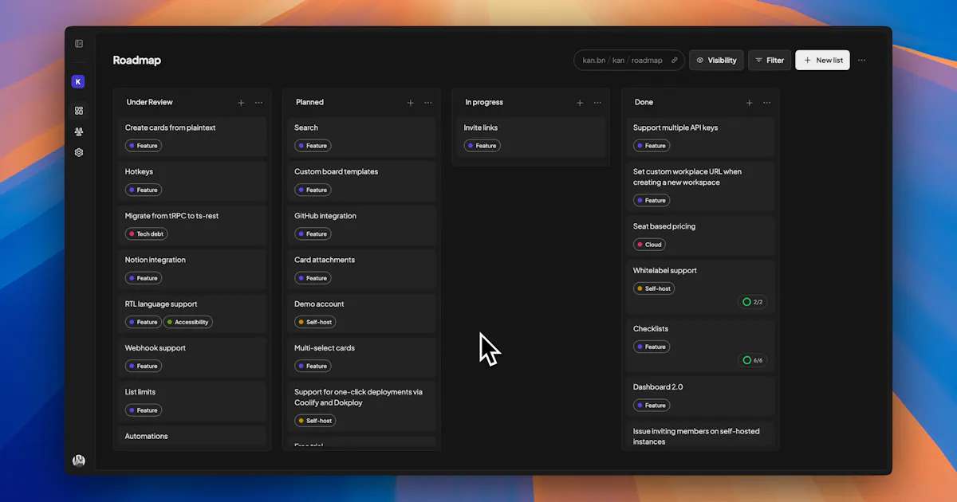
Task: Open the Notion integration card
Action: click(191, 269)
